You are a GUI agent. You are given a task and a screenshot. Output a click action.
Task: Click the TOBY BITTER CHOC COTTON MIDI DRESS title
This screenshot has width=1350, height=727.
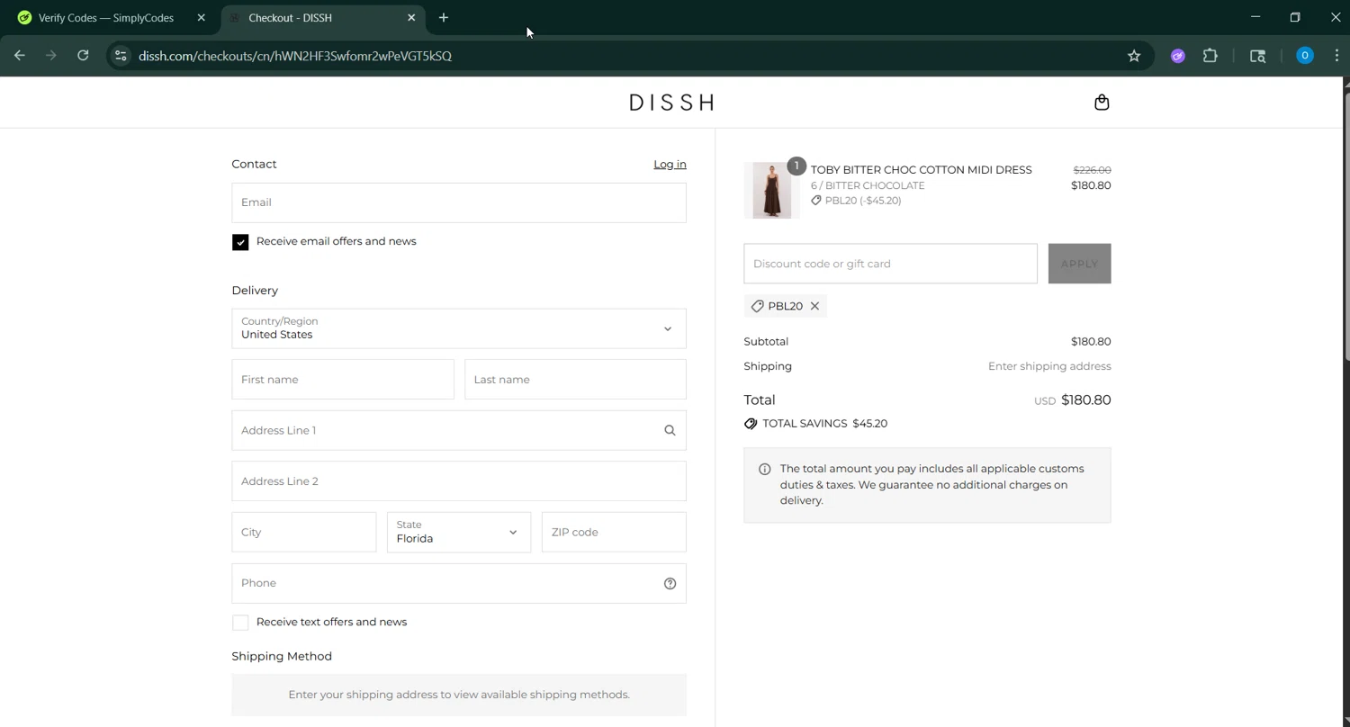coord(921,170)
